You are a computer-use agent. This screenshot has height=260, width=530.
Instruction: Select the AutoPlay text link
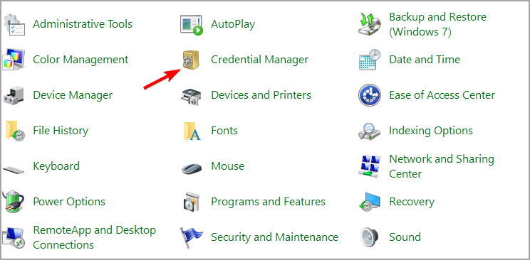point(233,24)
